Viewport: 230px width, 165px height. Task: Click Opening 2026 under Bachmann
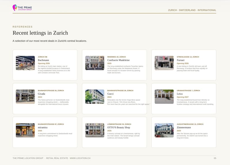44,64
